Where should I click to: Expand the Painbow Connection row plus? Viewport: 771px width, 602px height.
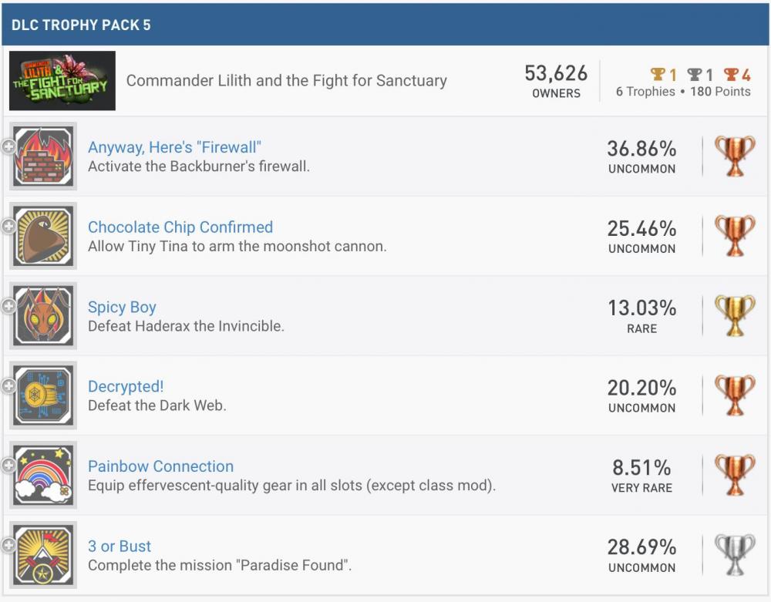pyautogui.click(x=8, y=466)
